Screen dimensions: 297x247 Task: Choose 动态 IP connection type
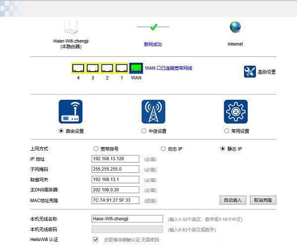click(163, 149)
